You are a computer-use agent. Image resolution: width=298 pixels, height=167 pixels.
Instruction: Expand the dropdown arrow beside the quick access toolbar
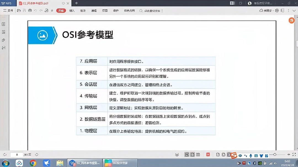(52, 11)
